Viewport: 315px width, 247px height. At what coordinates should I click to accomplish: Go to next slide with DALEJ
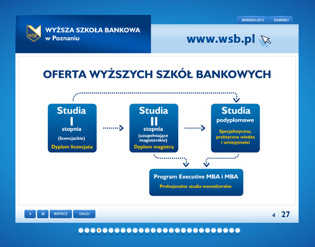tap(84, 214)
